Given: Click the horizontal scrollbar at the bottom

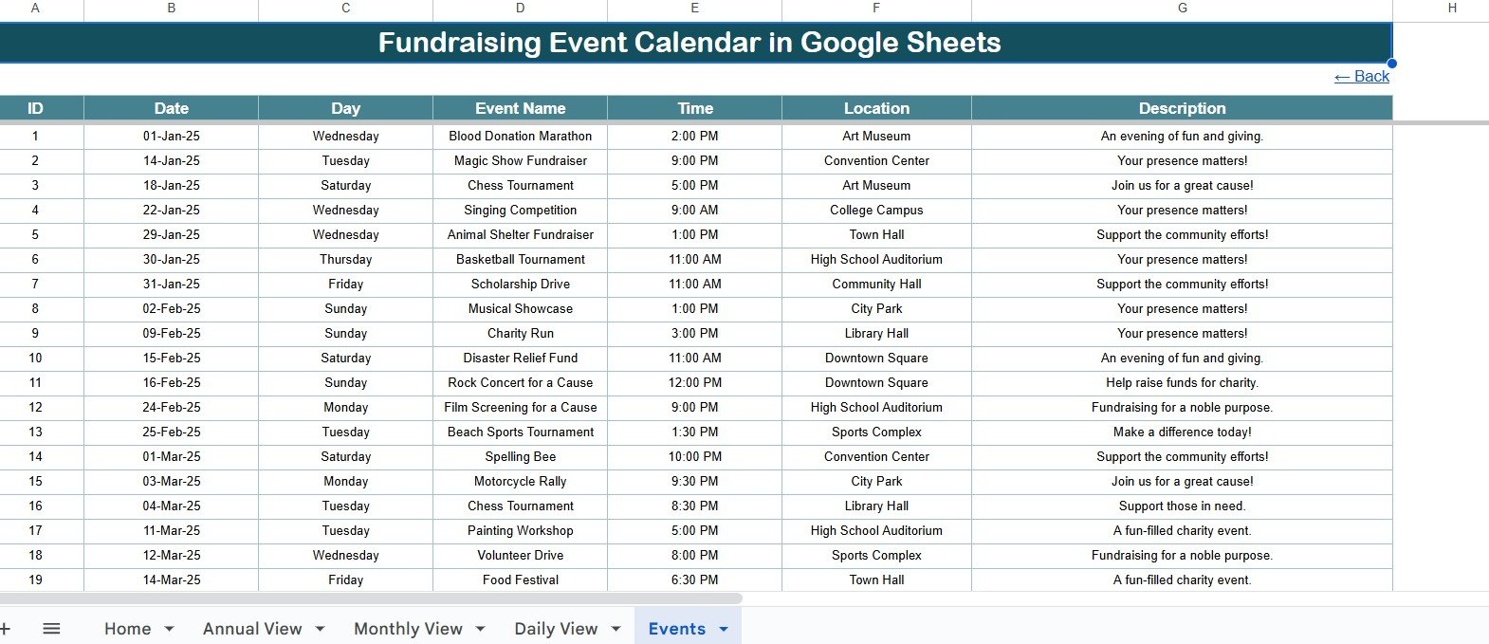Looking at the screenshot, I should coord(370,598).
